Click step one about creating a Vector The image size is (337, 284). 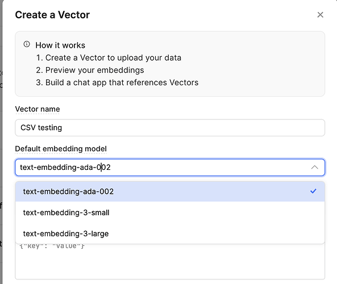(x=109, y=58)
